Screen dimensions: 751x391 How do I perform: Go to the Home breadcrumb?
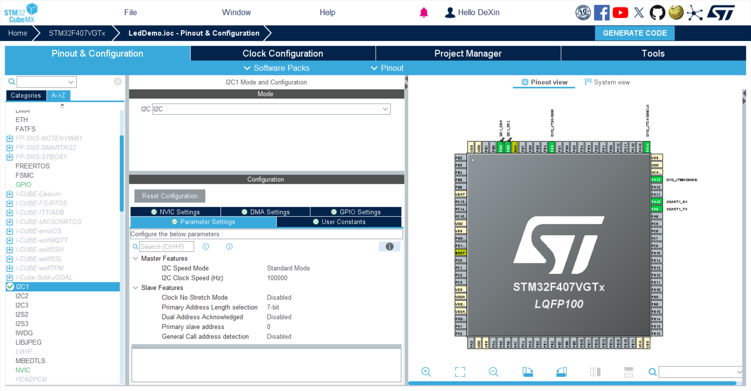[x=18, y=33]
